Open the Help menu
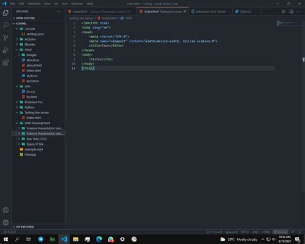The image size is (305, 244). [x=89, y=4]
